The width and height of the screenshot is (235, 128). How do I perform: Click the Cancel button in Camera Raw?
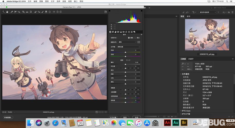(125, 117)
